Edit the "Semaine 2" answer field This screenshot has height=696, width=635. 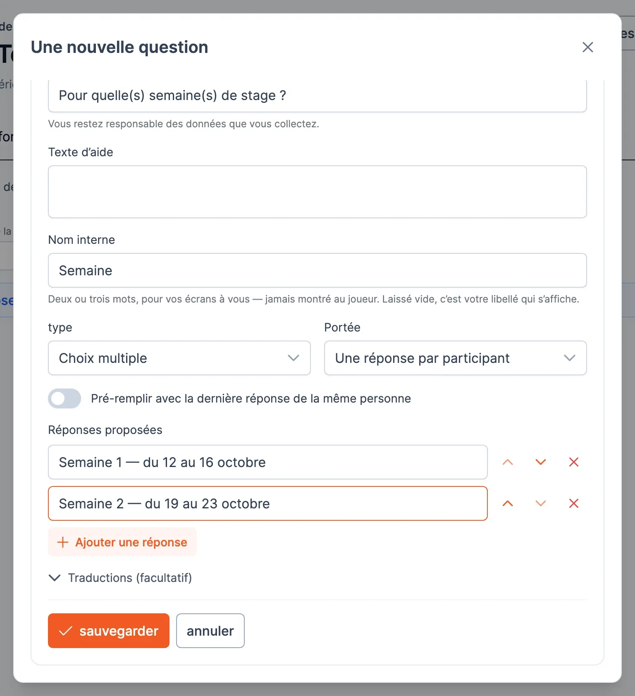268,503
